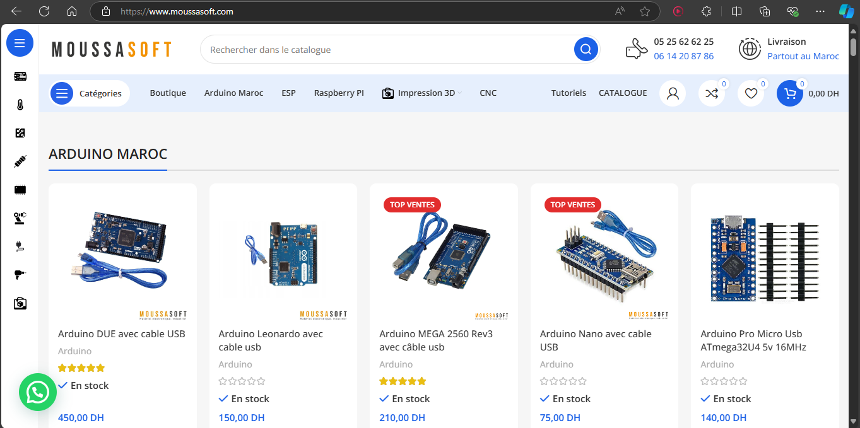Click the 06 14 20 87 86 phone link
The width and height of the screenshot is (860, 428).
coord(683,56)
